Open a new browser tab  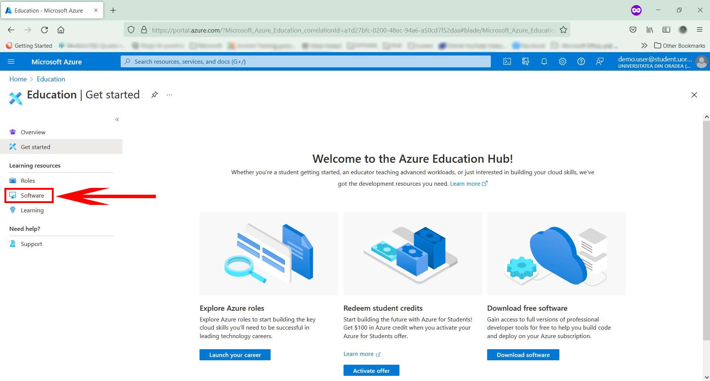(x=113, y=10)
